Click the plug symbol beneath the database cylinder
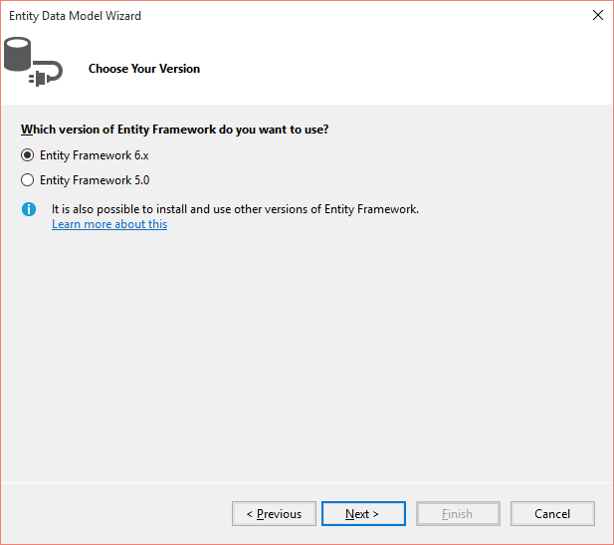The width and height of the screenshot is (614, 545). pyautogui.click(x=46, y=74)
